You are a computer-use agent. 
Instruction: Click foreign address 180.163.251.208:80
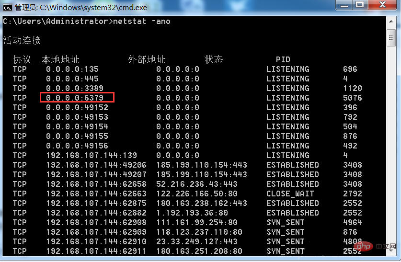[x=199, y=251]
